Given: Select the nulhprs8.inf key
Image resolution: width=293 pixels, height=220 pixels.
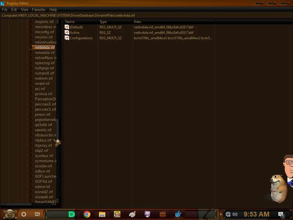Looking at the screenshot, I should pos(44,73).
